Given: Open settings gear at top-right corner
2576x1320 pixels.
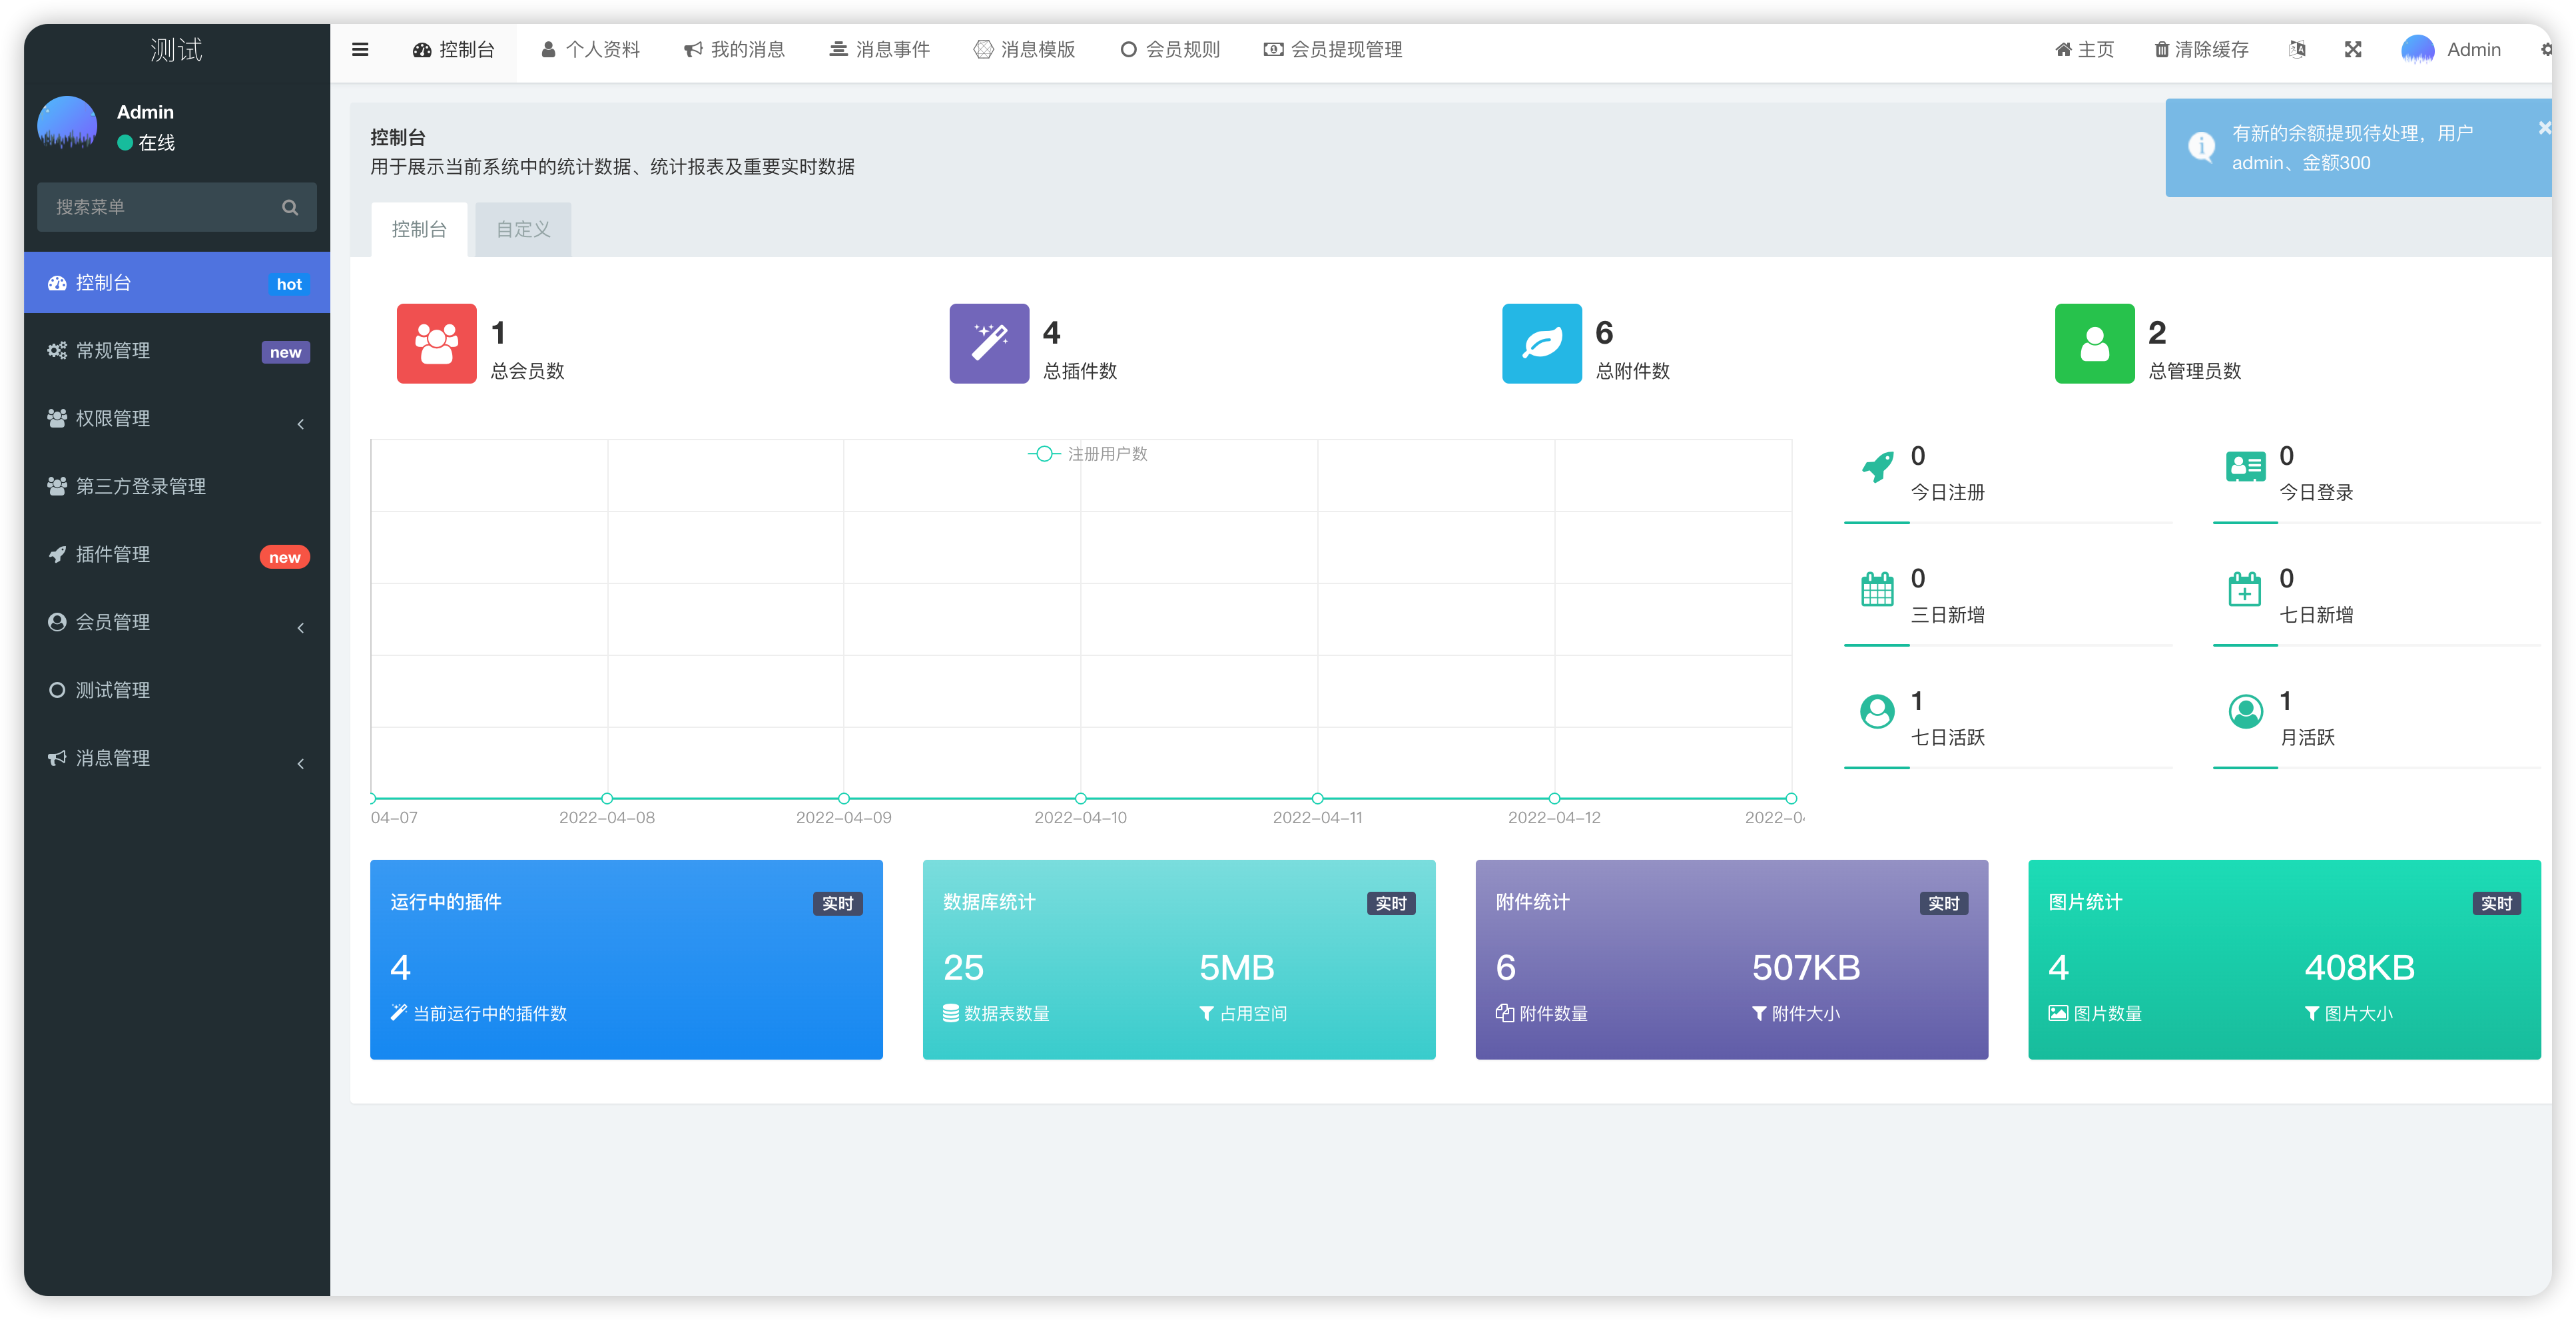Looking at the screenshot, I should [x=2546, y=50].
